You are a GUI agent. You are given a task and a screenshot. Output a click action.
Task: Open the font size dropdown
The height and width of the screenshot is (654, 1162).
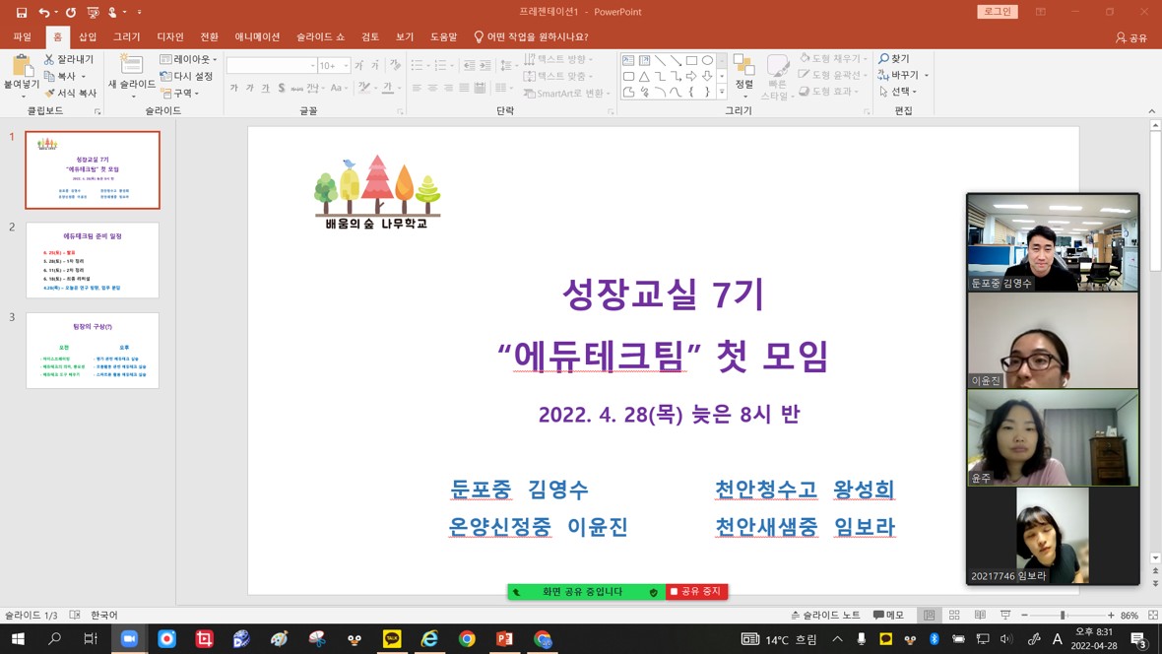(x=347, y=64)
